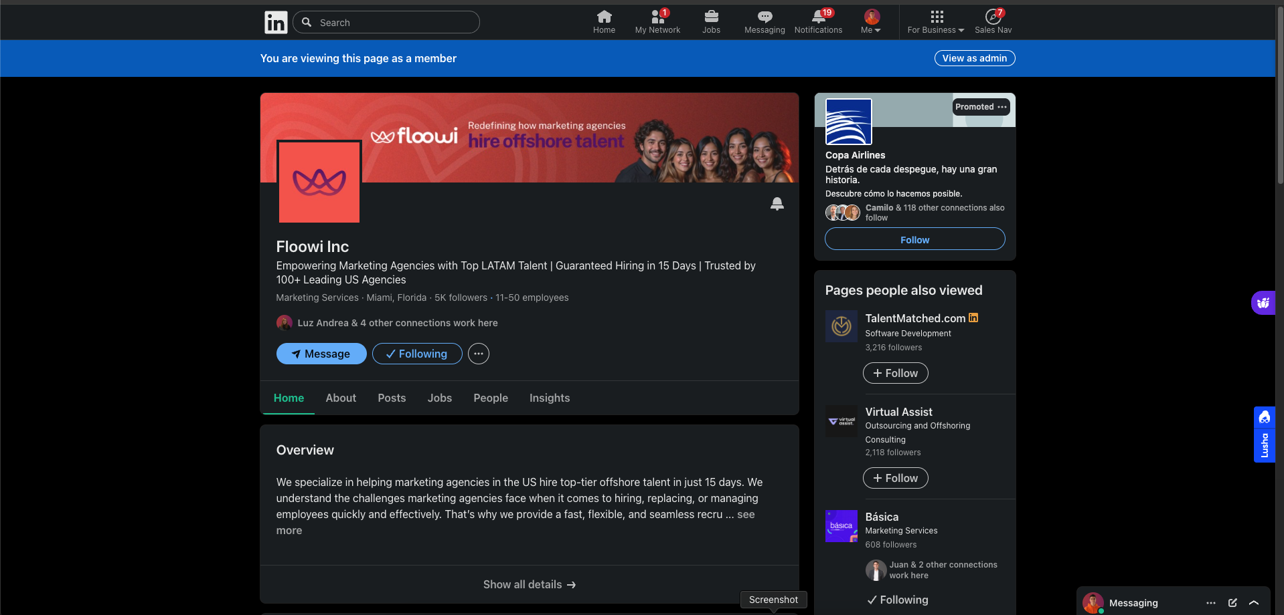Screen dimensions: 1284x615
Task: Toggle the bell notifications for Floowi Inc
Action: (x=776, y=204)
